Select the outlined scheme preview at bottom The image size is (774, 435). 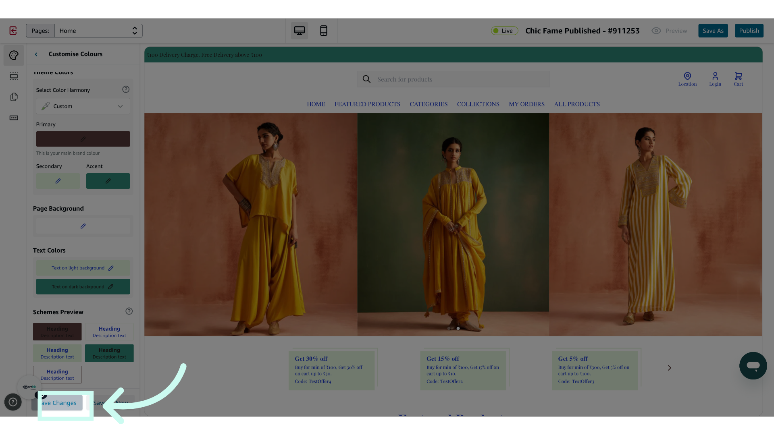[x=57, y=375]
